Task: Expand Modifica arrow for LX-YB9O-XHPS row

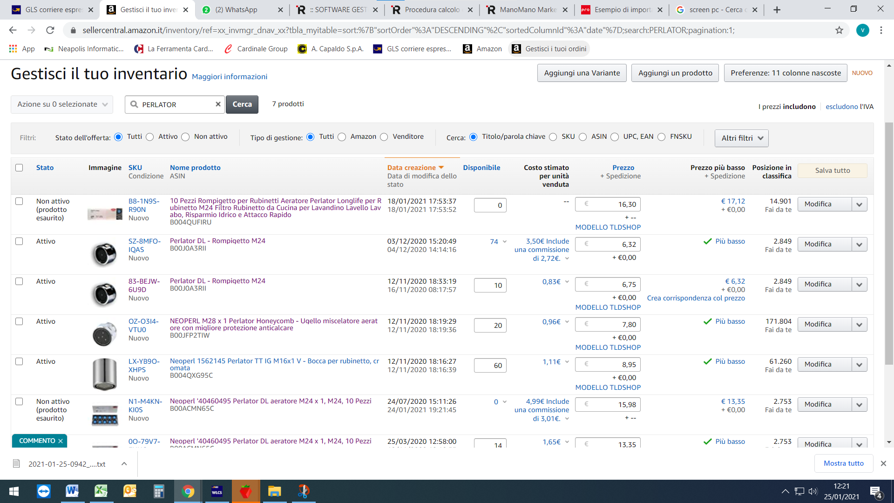Action: coord(860,365)
